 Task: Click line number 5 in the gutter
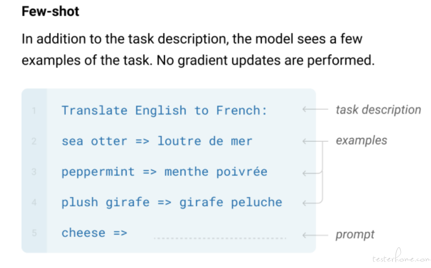pos(34,233)
